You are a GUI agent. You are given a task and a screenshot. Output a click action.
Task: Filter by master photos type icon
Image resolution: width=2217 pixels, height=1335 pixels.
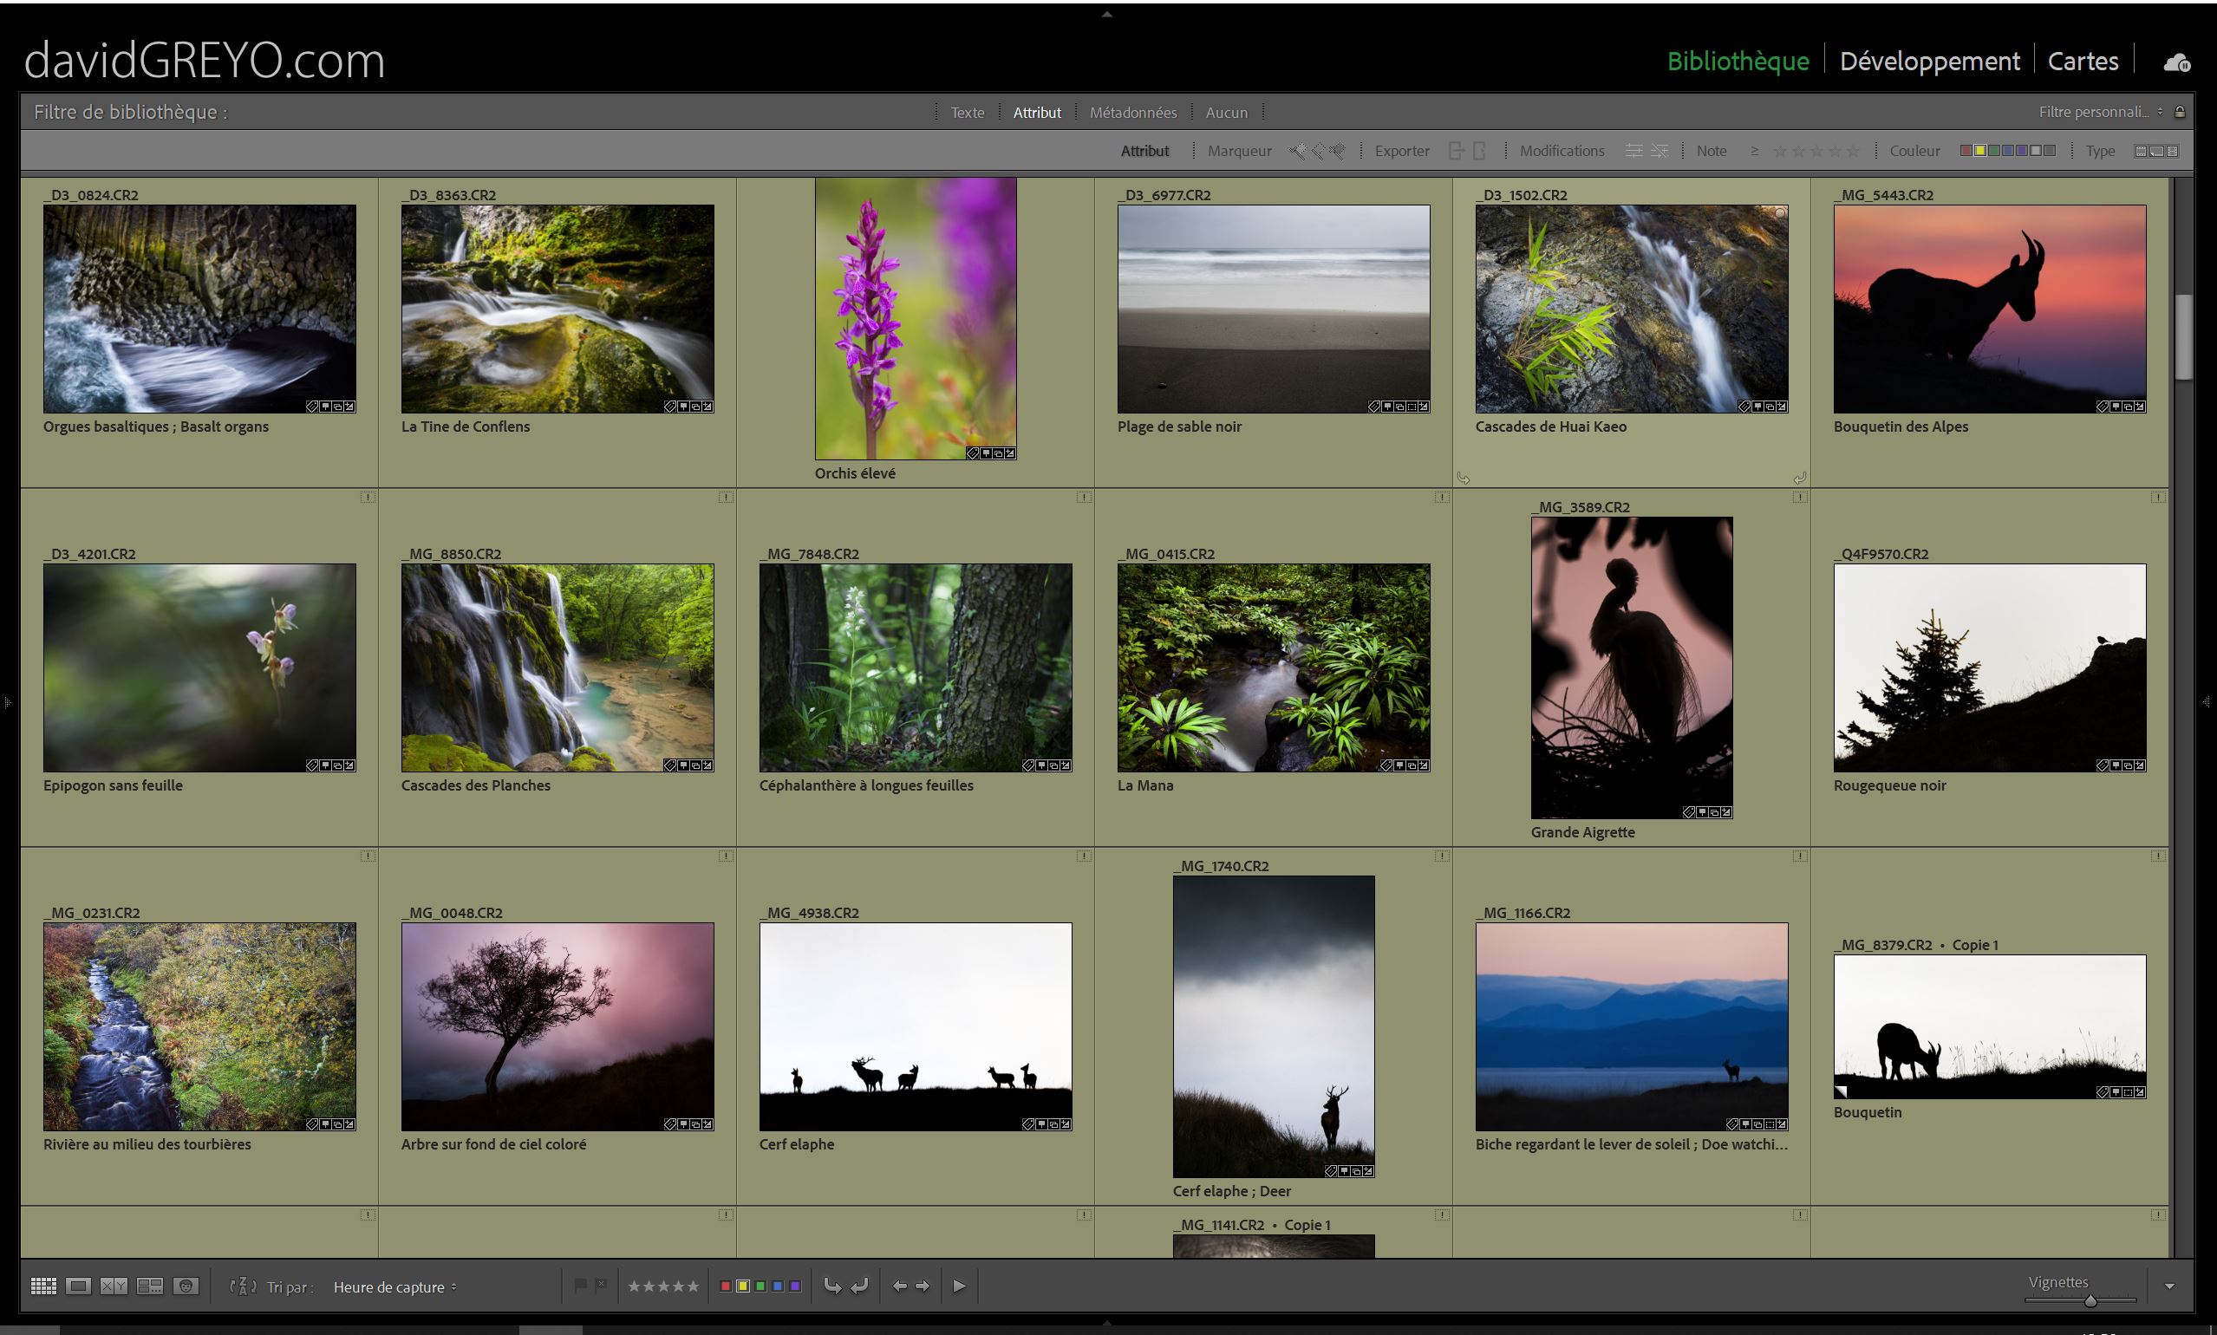pyautogui.click(x=2142, y=151)
